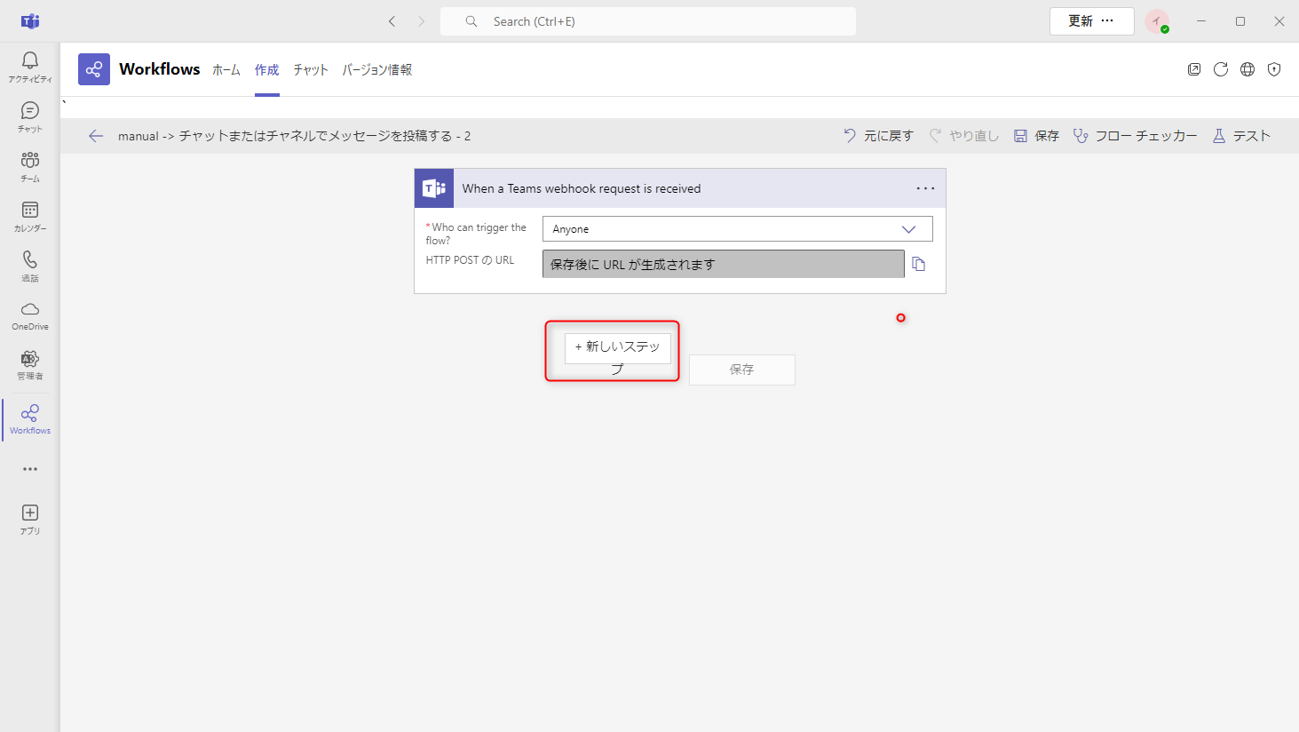The height and width of the screenshot is (732, 1299).
Task: Open the Activity bell in sidebar
Action: [30, 68]
